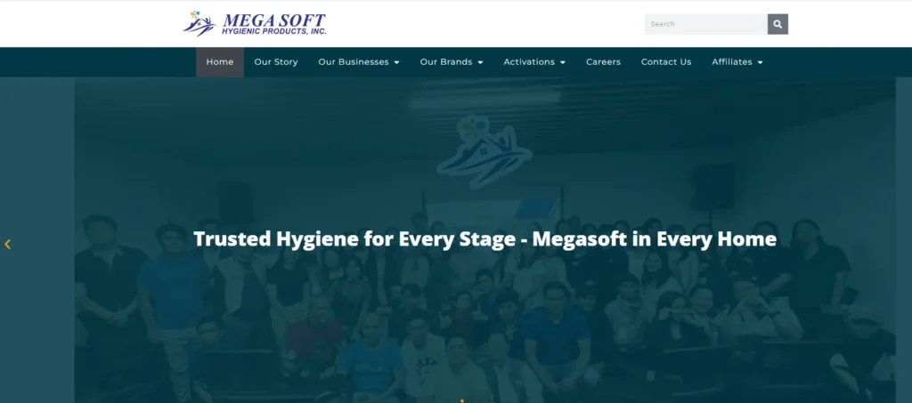Click the house emblem in the hero image
912x403 pixels.
click(484, 151)
